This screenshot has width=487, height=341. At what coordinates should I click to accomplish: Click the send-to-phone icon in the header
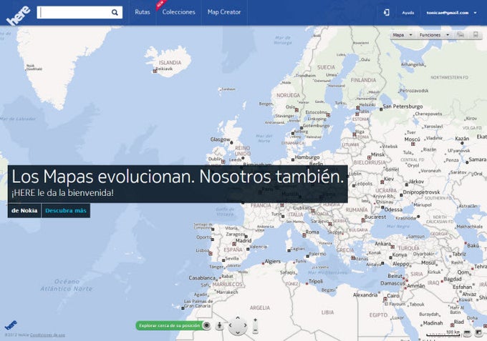click(x=386, y=12)
